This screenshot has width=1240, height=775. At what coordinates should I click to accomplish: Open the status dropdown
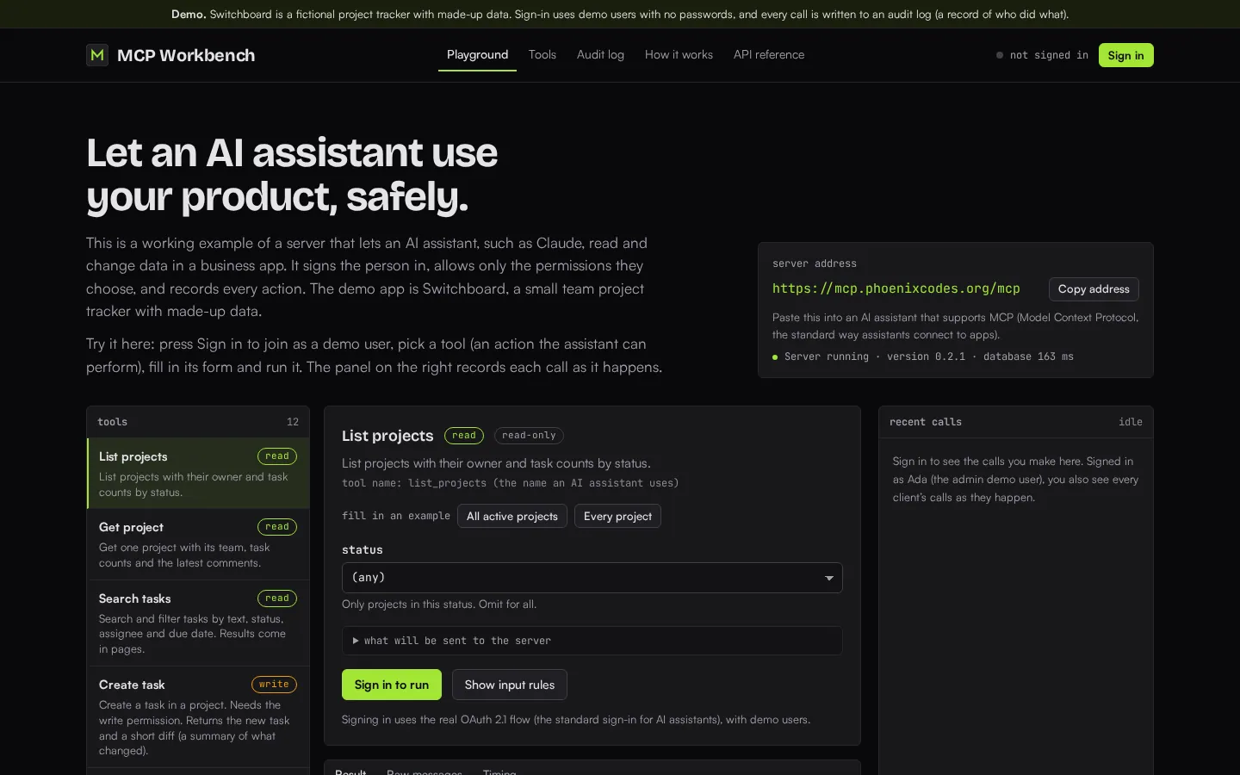592,578
